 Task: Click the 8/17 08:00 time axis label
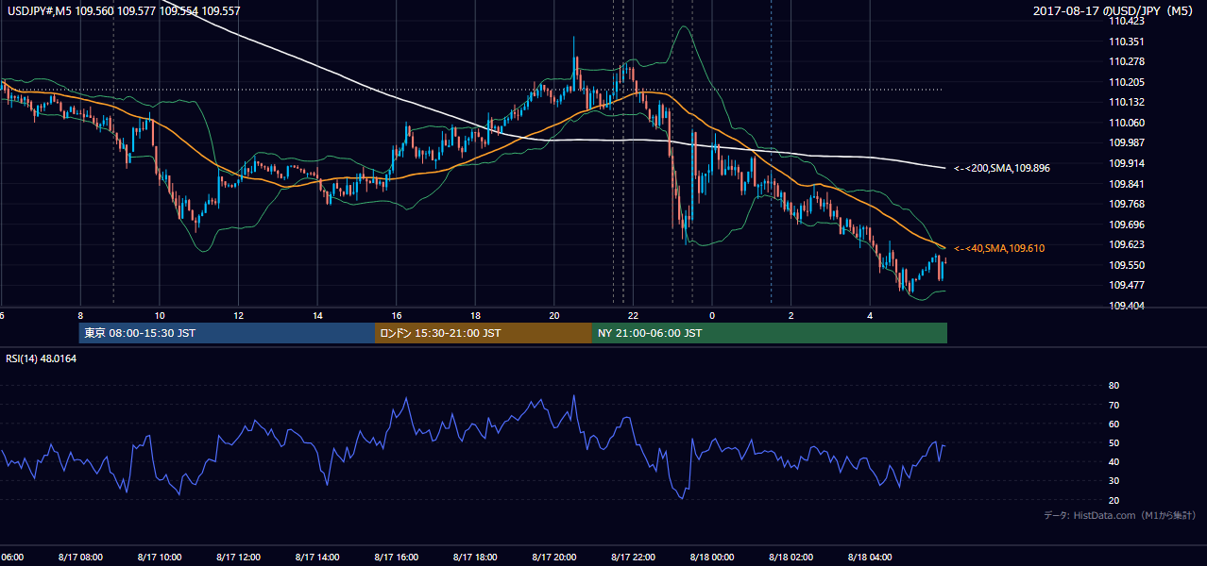pos(80,558)
